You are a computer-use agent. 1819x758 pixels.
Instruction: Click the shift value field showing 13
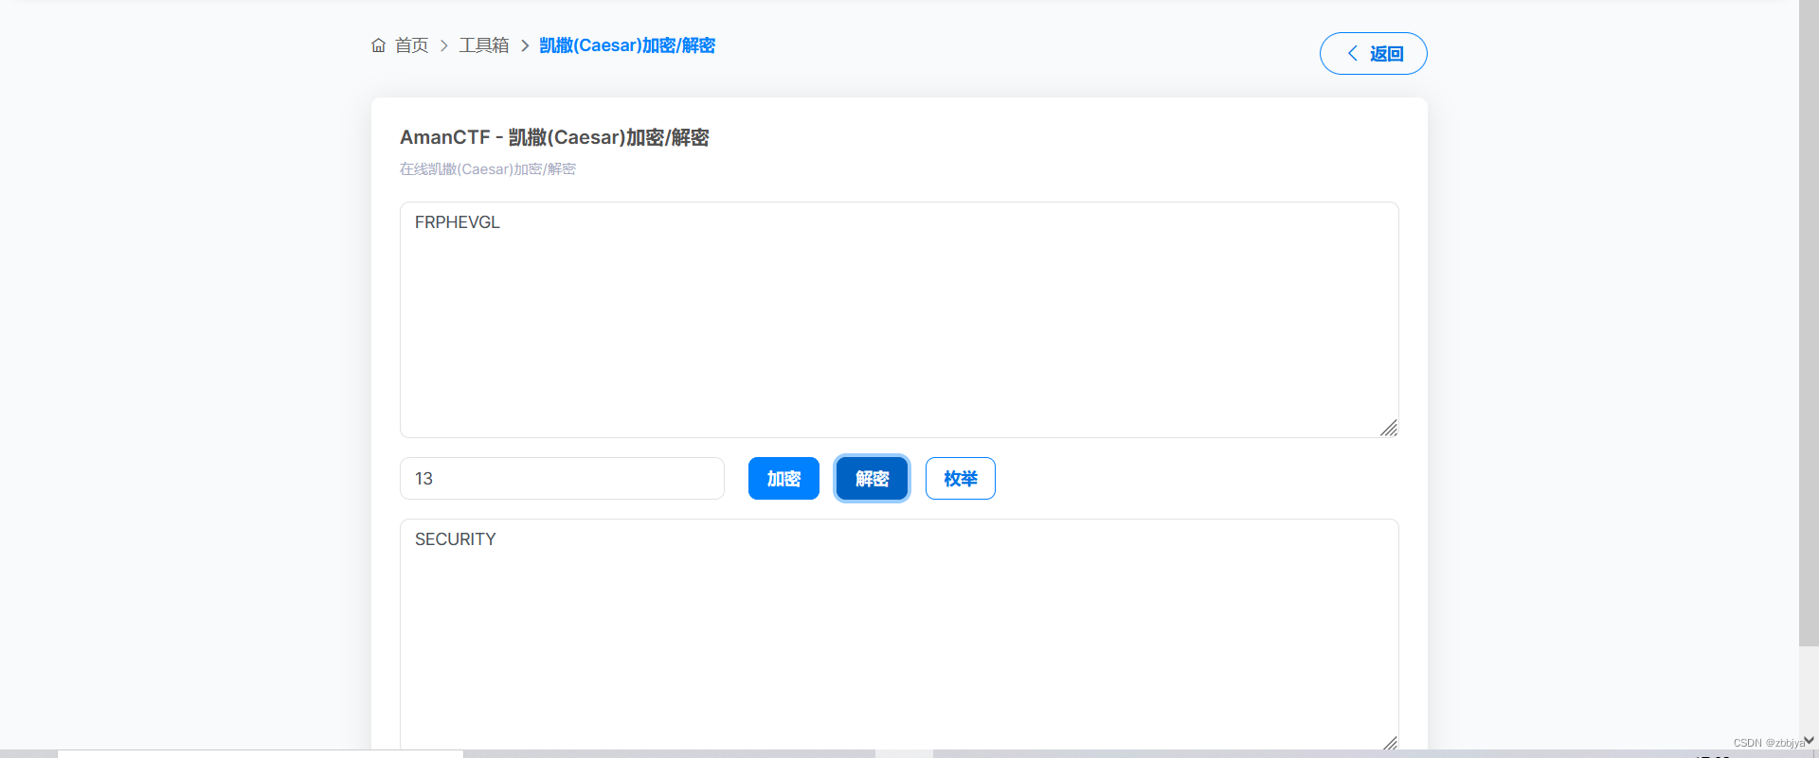(562, 479)
